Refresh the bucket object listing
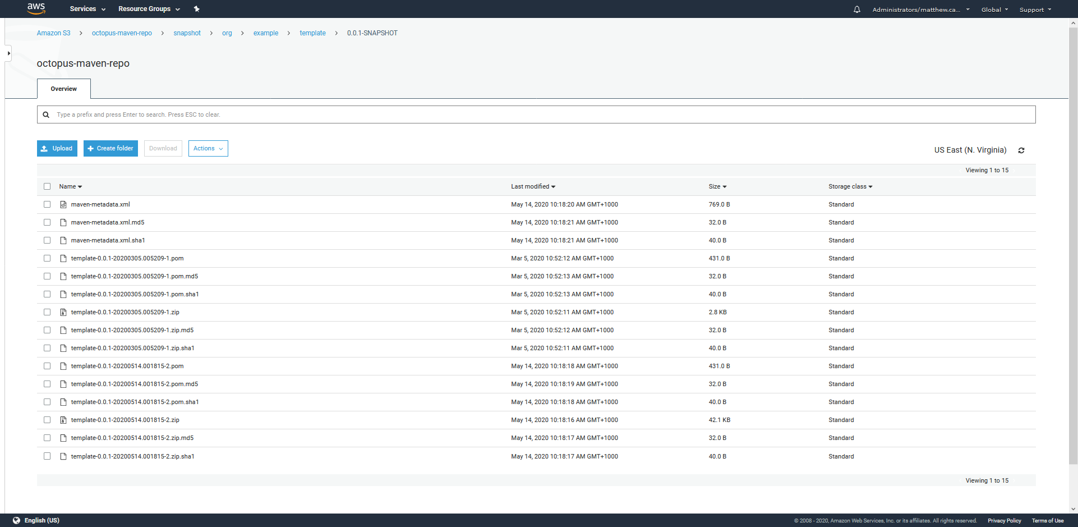Viewport: 1078px width, 527px height. coord(1021,150)
